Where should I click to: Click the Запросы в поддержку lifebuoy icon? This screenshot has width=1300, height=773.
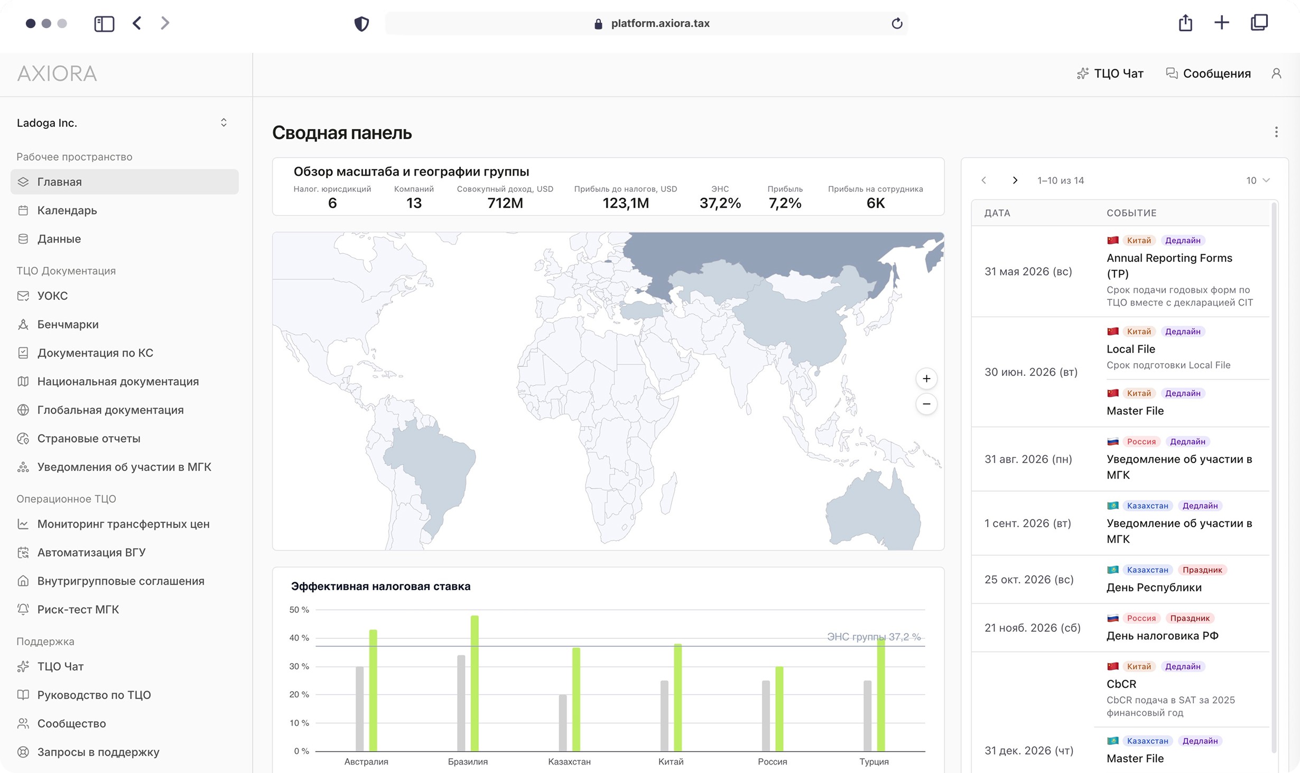click(x=23, y=752)
